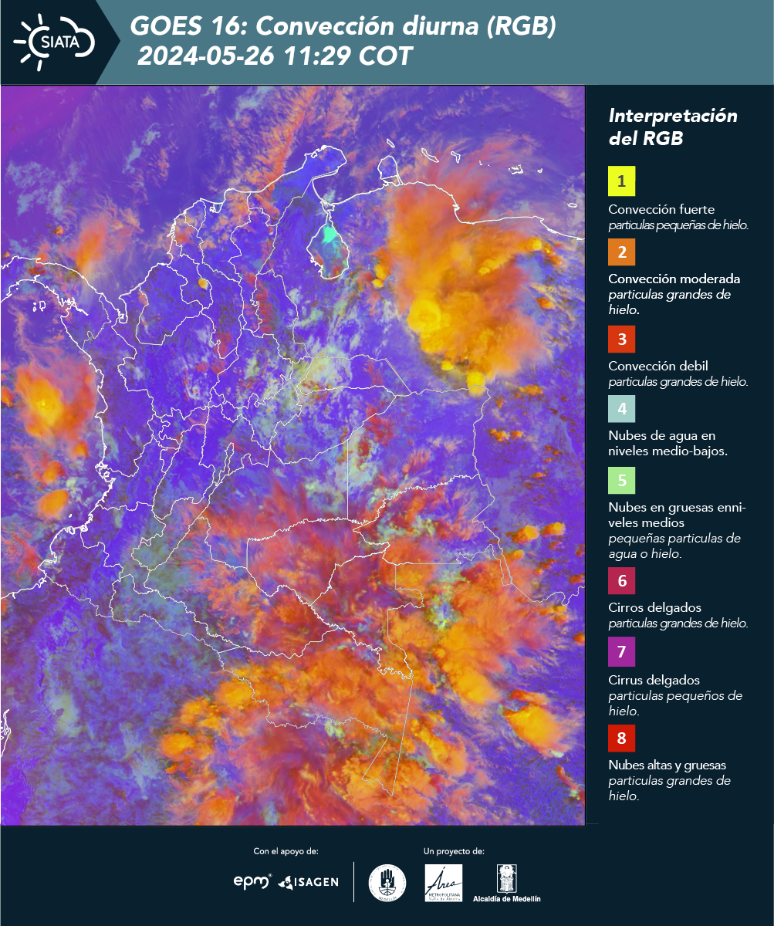The width and height of the screenshot is (774, 926).
Task: Click the GOES 16 satellite map image
Action: point(293,455)
